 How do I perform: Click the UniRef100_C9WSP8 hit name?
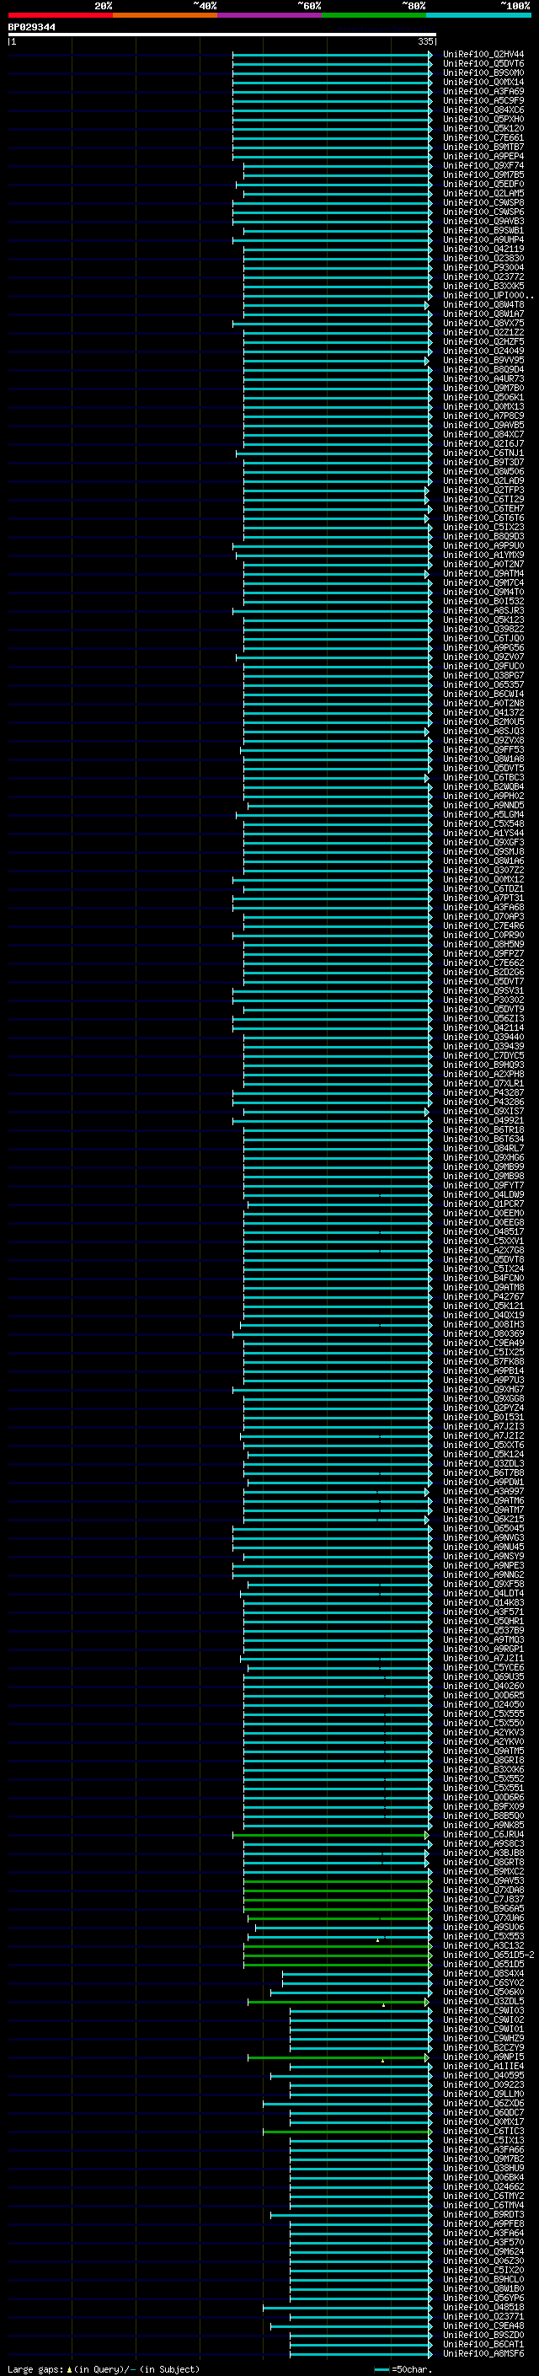coord(483,203)
